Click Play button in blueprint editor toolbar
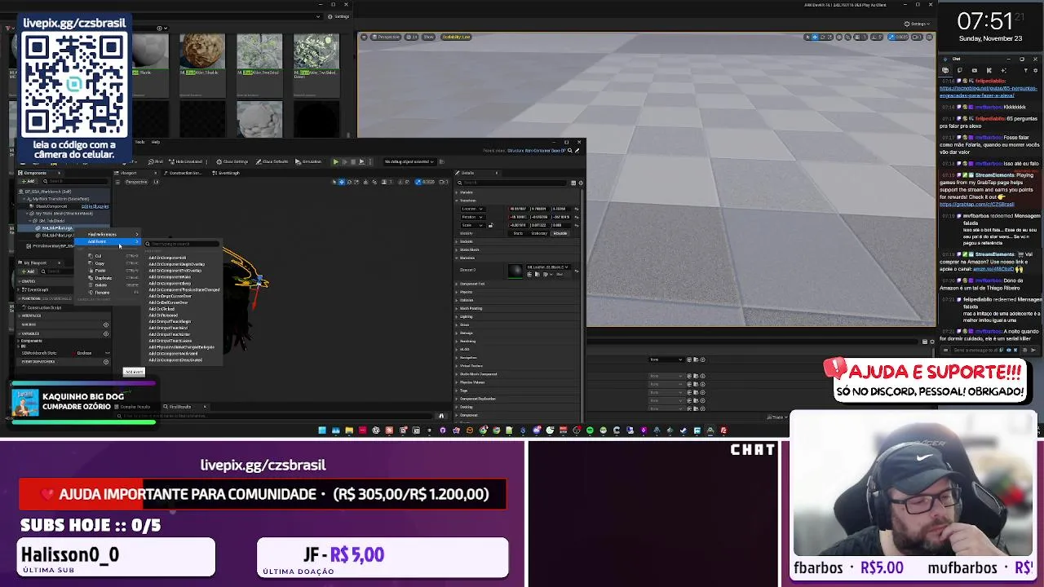 tap(336, 161)
